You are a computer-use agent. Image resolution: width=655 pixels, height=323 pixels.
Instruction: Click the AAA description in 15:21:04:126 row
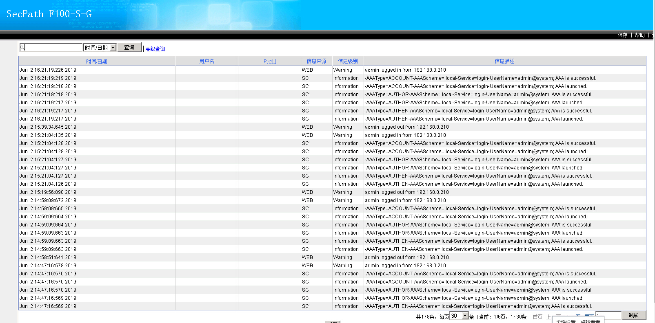pos(474,184)
